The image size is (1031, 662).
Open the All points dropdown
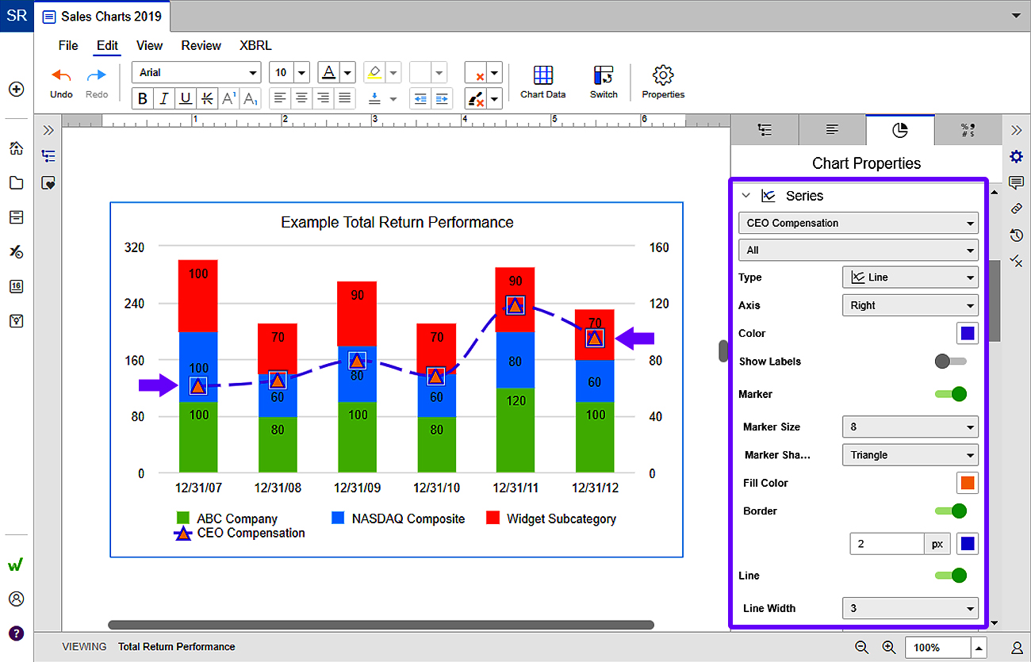point(858,250)
